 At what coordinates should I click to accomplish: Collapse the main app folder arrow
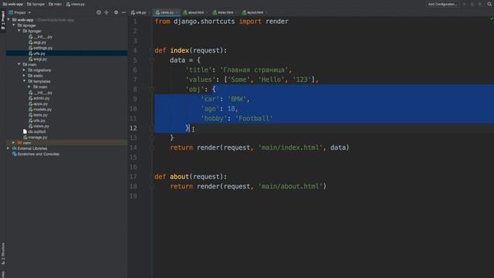tap(19, 64)
